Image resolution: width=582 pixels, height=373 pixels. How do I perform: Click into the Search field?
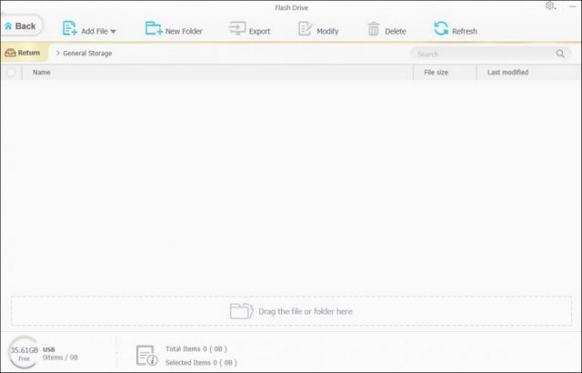point(482,54)
